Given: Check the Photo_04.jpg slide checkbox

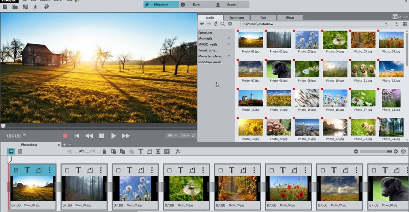Looking at the screenshot, I should click(170, 170).
